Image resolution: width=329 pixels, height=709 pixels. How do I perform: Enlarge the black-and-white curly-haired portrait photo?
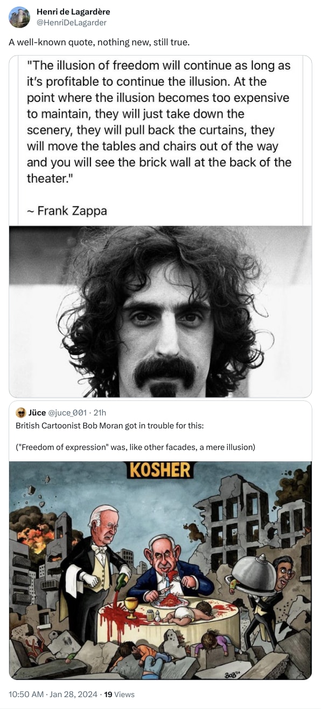160,311
